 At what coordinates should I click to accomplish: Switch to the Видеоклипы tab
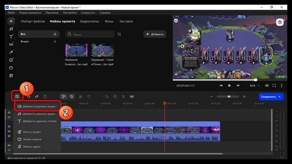90,21
